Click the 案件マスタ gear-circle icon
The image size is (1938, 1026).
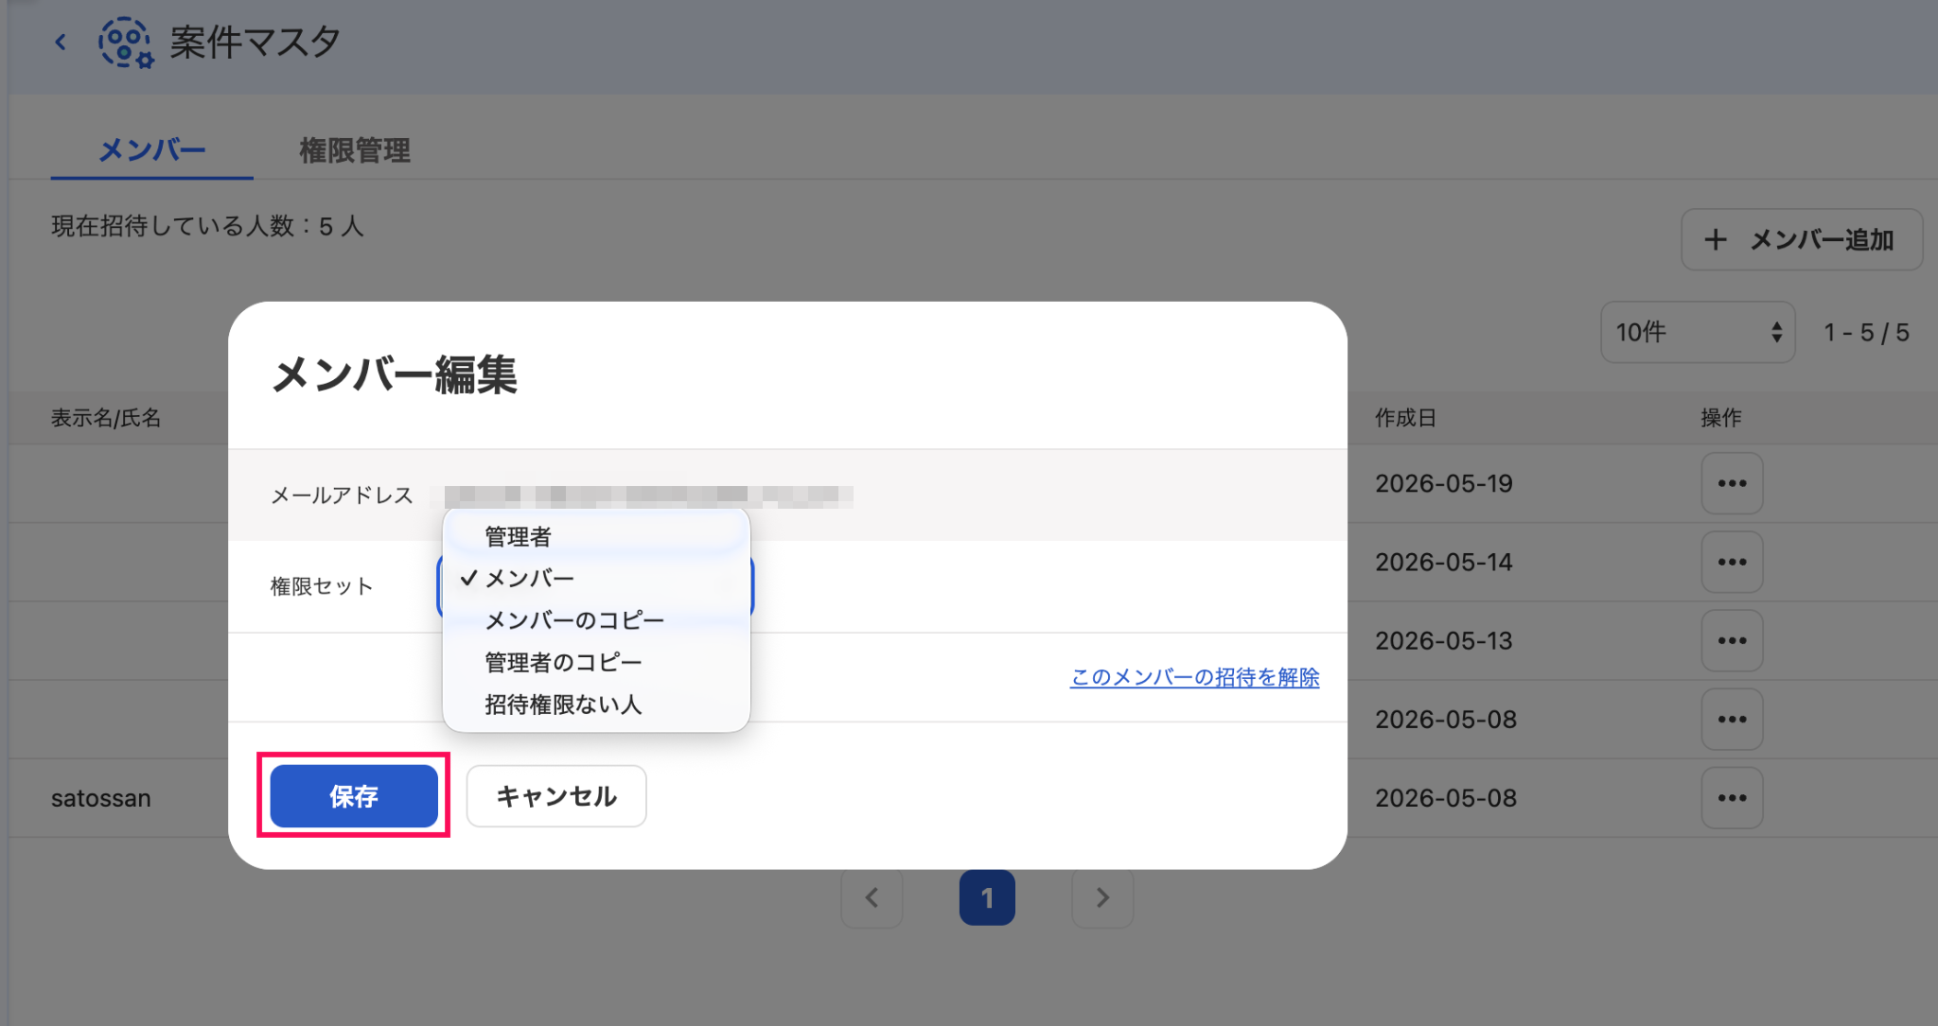click(x=126, y=43)
